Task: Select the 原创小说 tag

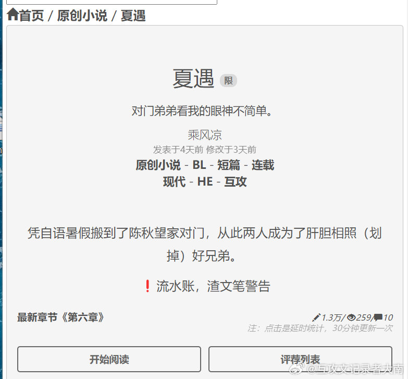Action: (158, 165)
